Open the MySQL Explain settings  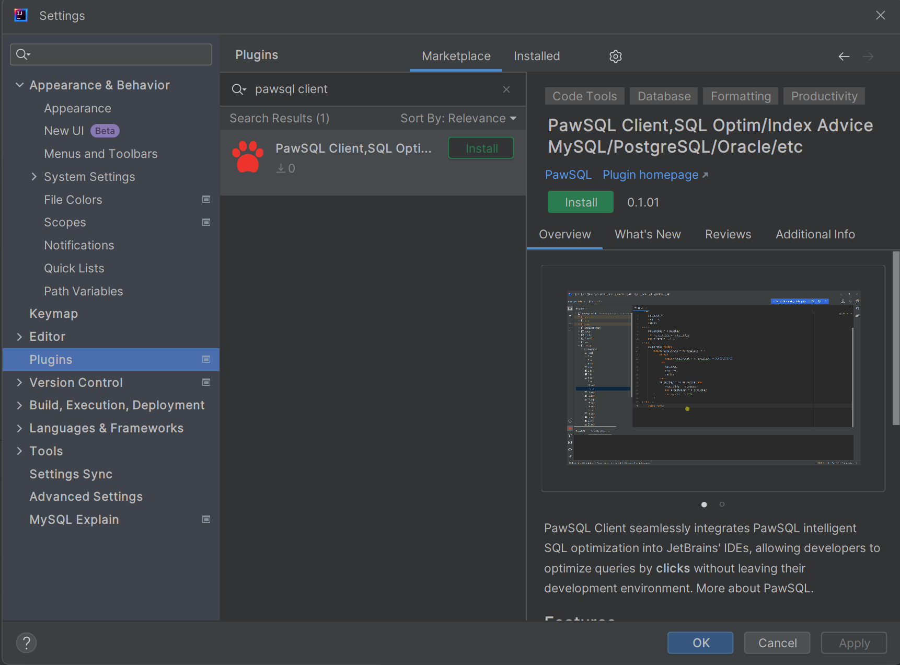coord(74,520)
